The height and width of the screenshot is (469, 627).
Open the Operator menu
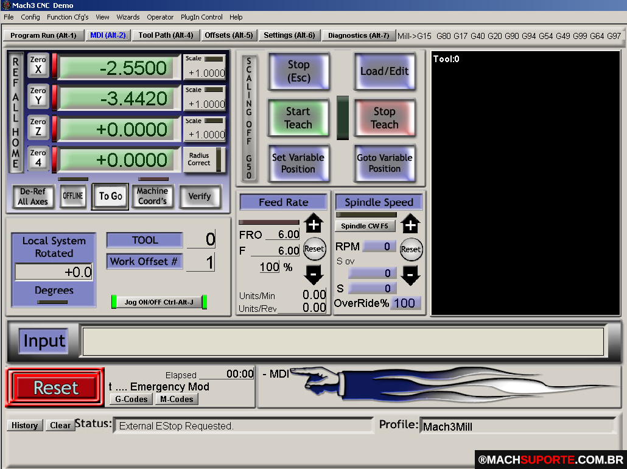(x=160, y=17)
